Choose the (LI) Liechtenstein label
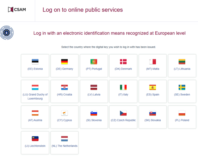Screen dimensions: 198x156 click(35, 146)
